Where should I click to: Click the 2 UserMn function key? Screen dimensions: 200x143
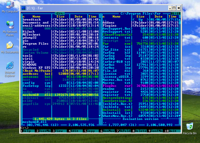(43, 131)
